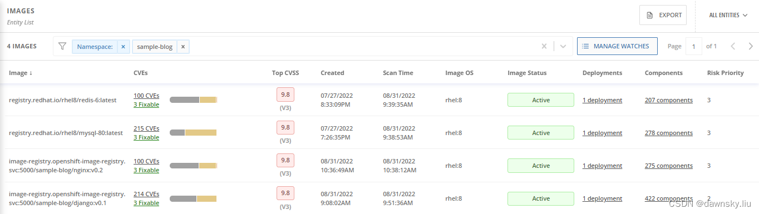Open the 1 deployment link for nginx:v0.2
759x214 pixels.
(602, 166)
